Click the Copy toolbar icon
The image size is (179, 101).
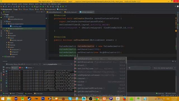16,7
